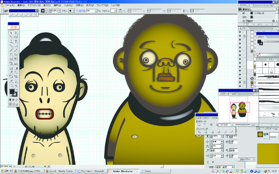Select the Zoom magnifier tool
This screenshot has width=279, height=174.
coord(16,85)
